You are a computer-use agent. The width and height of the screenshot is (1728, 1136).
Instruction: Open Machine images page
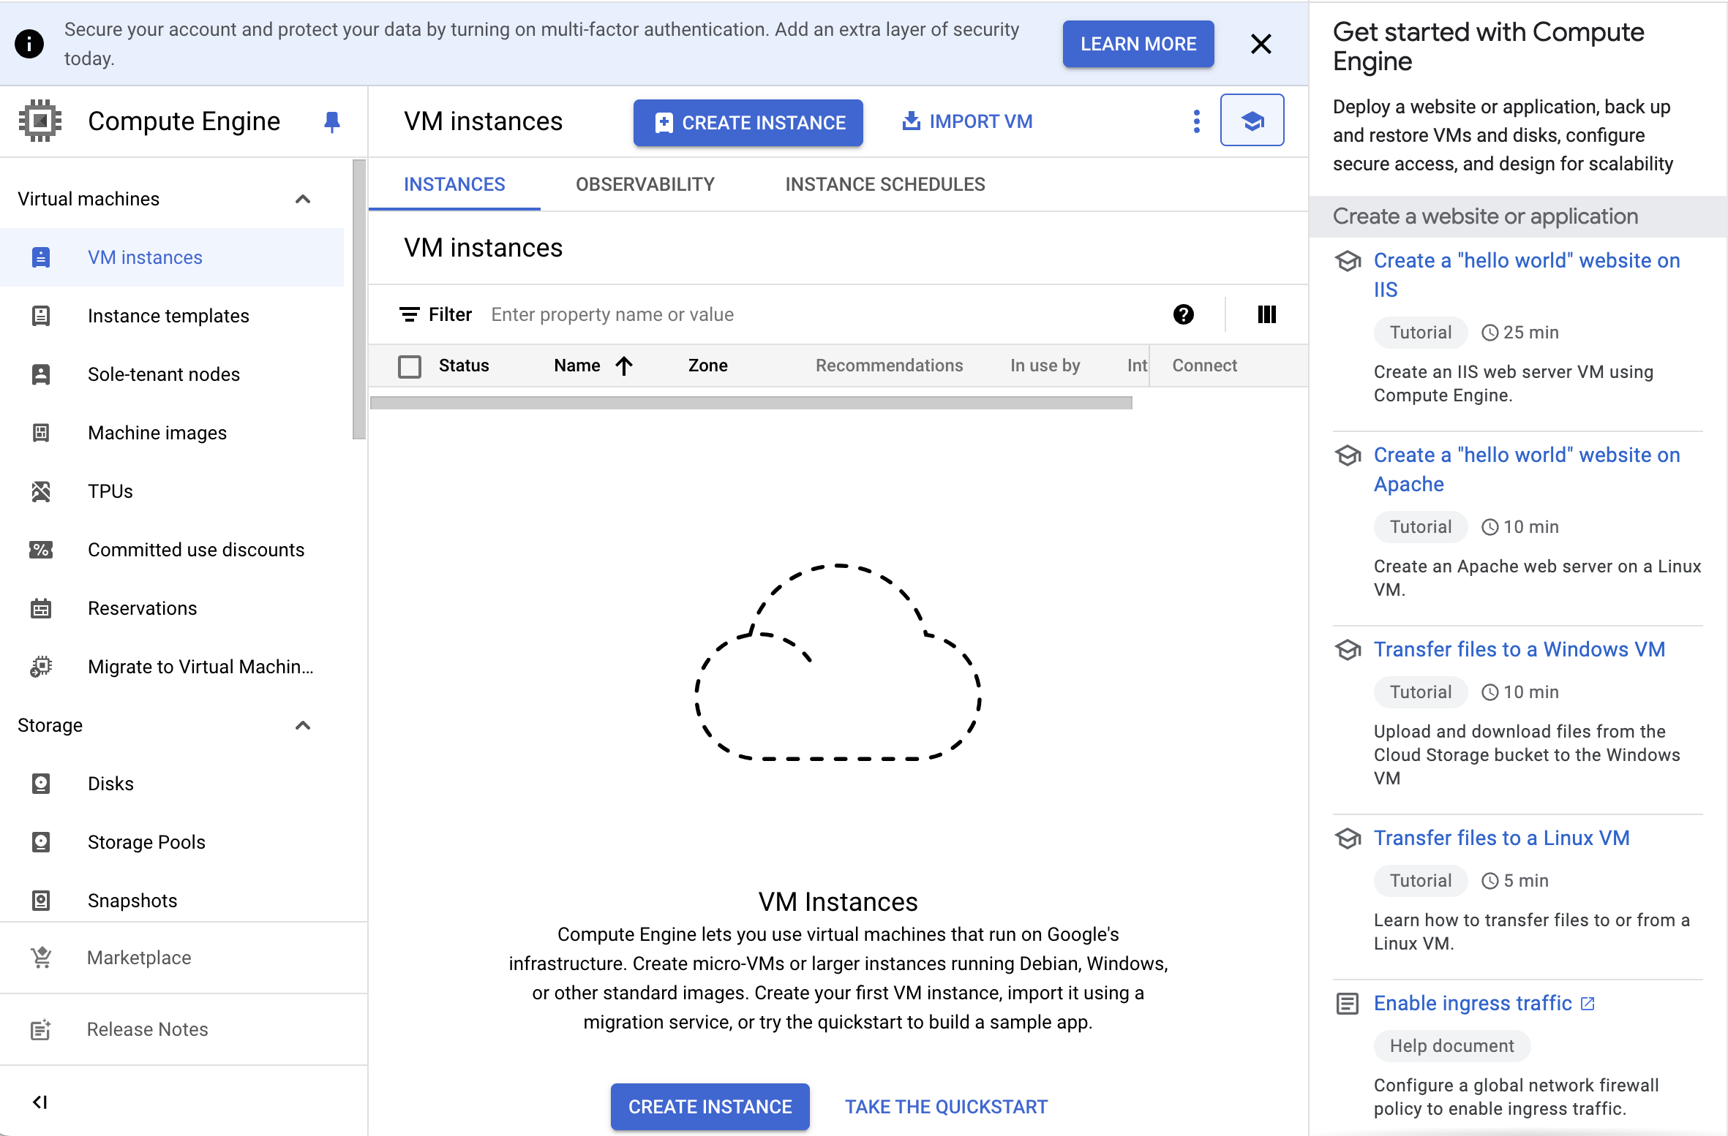[172, 433]
